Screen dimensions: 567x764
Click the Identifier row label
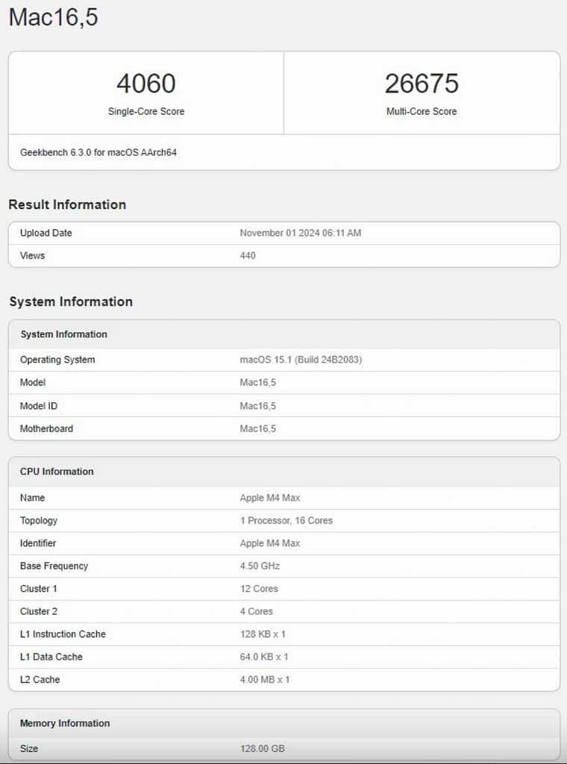pyautogui.click(x=38, y=543)
